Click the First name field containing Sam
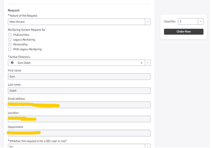 pyautogui.click(x=79, y=77)
